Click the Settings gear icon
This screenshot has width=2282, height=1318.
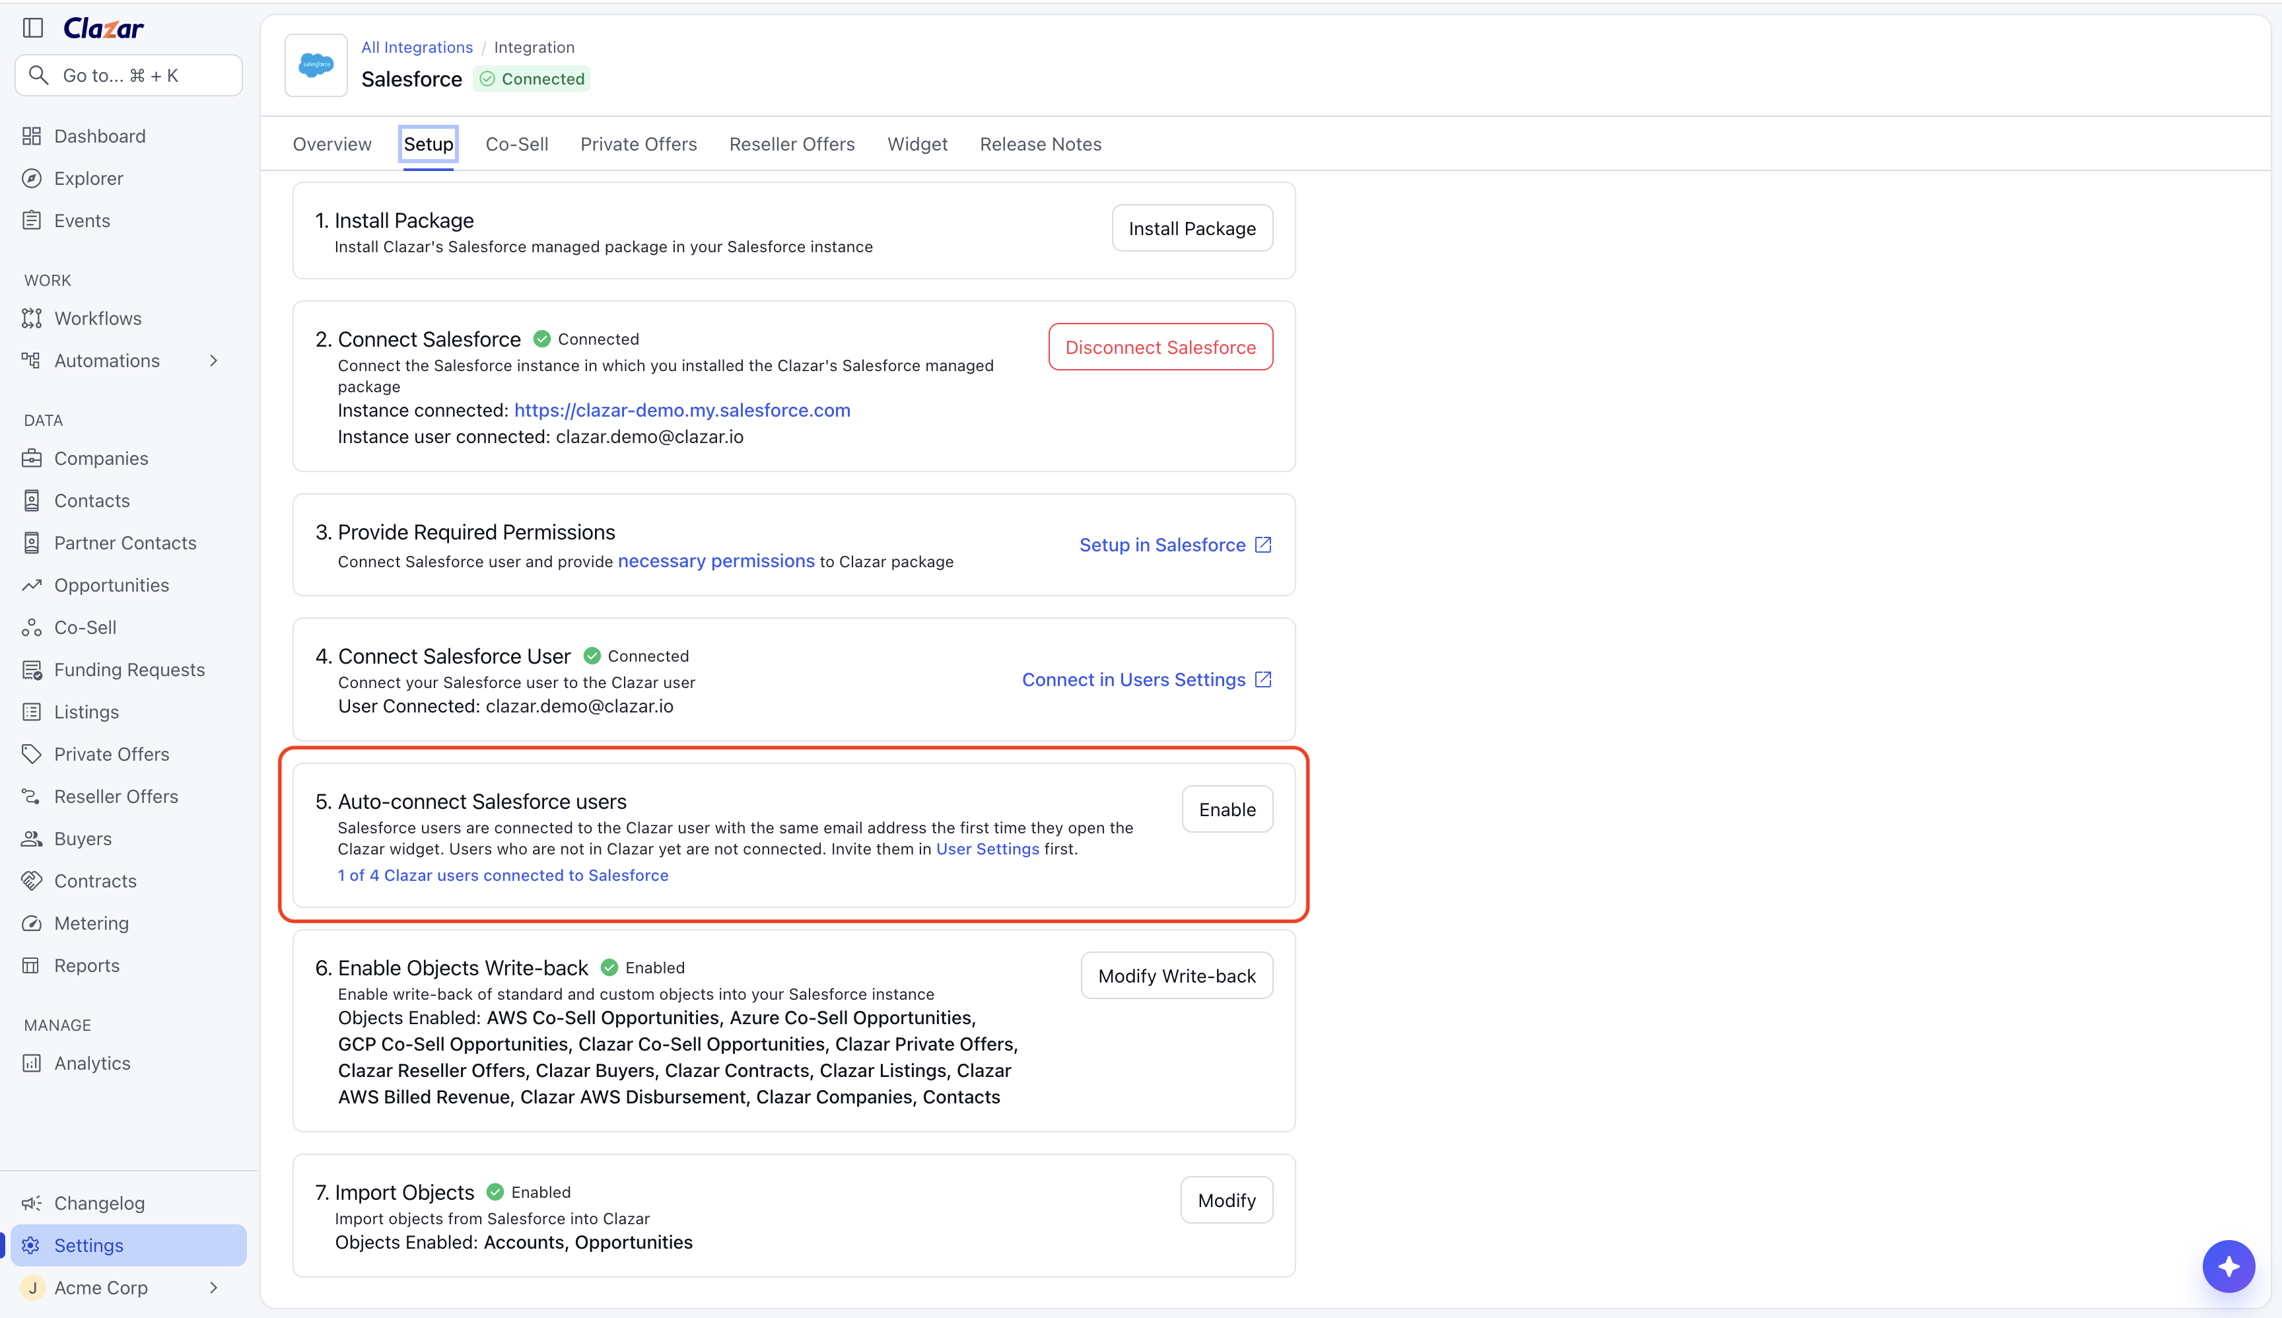click(x=32, y=1245)
